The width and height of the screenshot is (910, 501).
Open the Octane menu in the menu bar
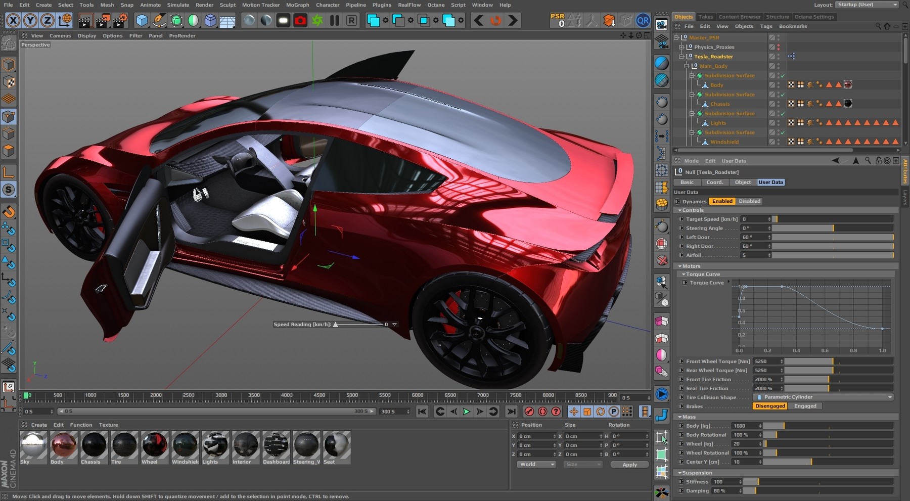436,5
